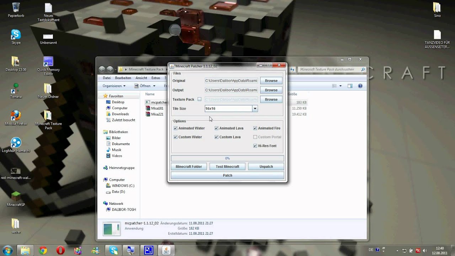This screenshot has width=455, height=256.
Task: Click the Windows Start orb
Action: (x=7, y=250)
